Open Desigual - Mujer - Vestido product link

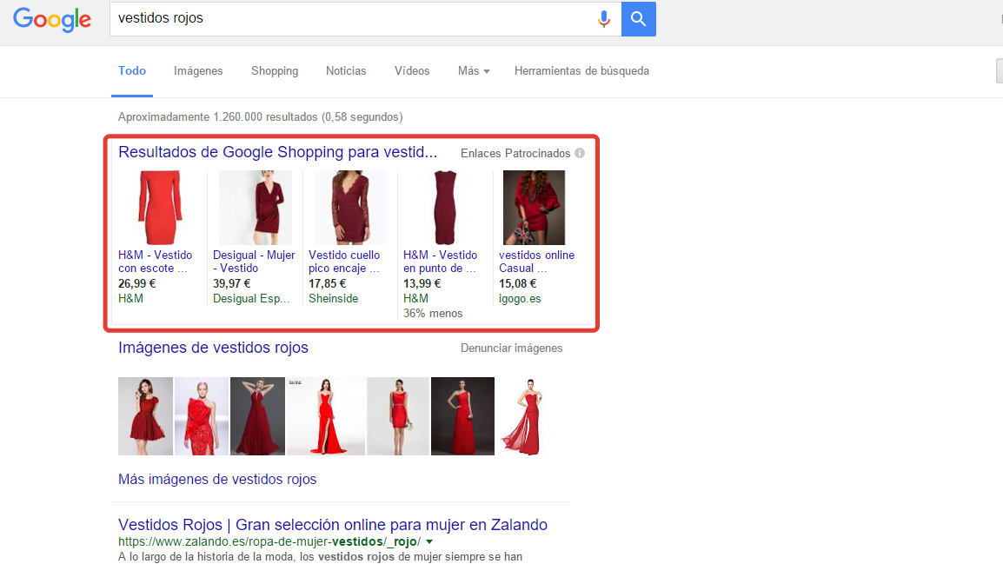pos(254,262)
